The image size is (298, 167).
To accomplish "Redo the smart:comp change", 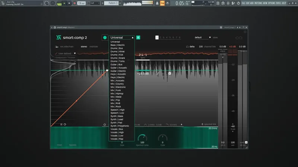I will (241, 38).
